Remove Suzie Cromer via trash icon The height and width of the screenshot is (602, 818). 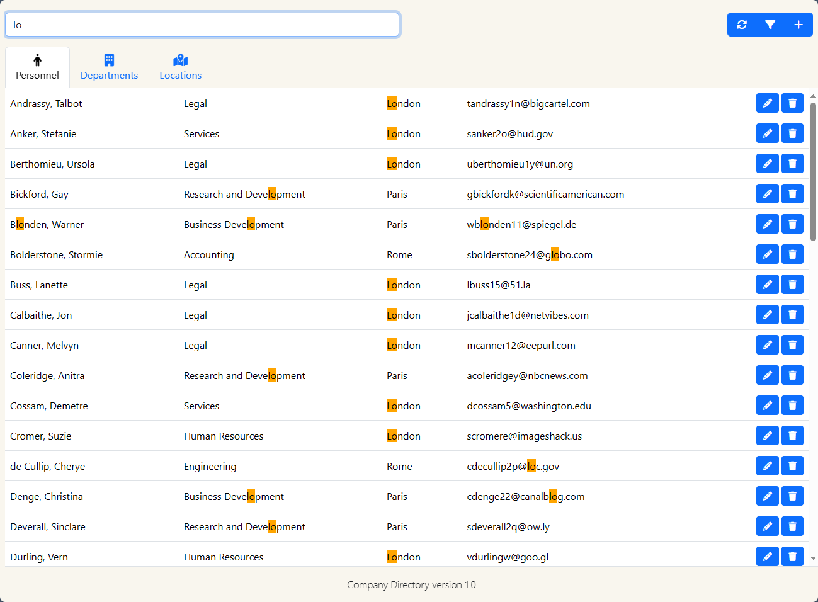(x=792, y=436)
